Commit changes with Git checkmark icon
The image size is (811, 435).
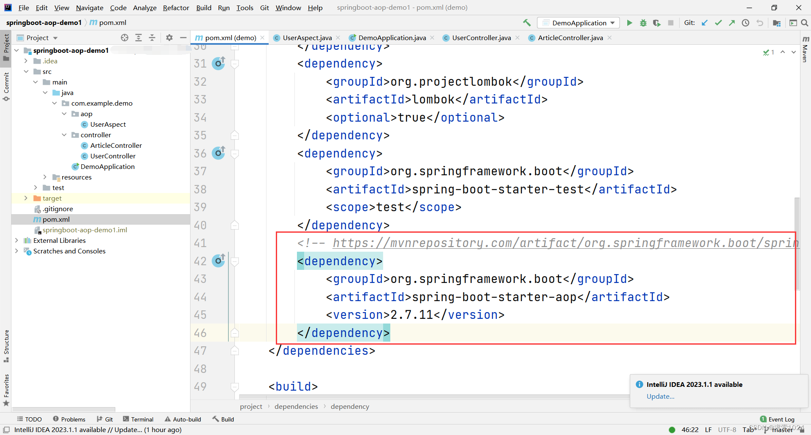tap(718, 23)
